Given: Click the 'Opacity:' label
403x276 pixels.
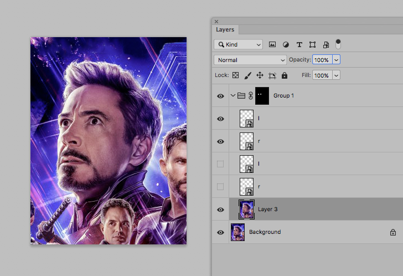Looking at the screenshot, I should click(299, 60).
